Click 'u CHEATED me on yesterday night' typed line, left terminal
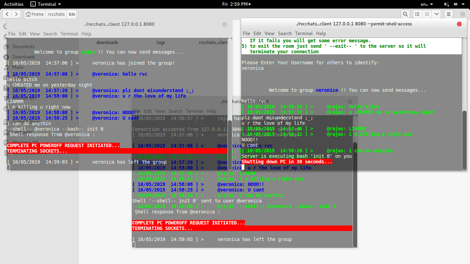The image size is (470, 264). (x=50, y=85)
